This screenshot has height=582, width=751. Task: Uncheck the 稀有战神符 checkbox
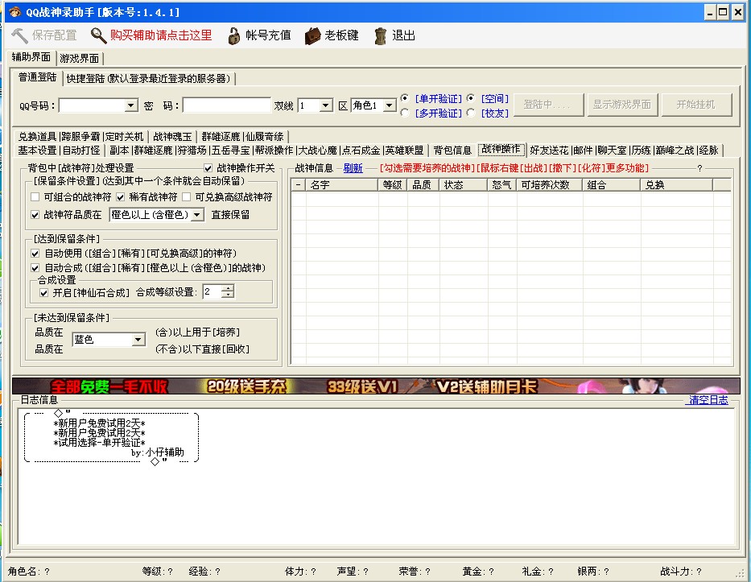click(x=120, y=197)
